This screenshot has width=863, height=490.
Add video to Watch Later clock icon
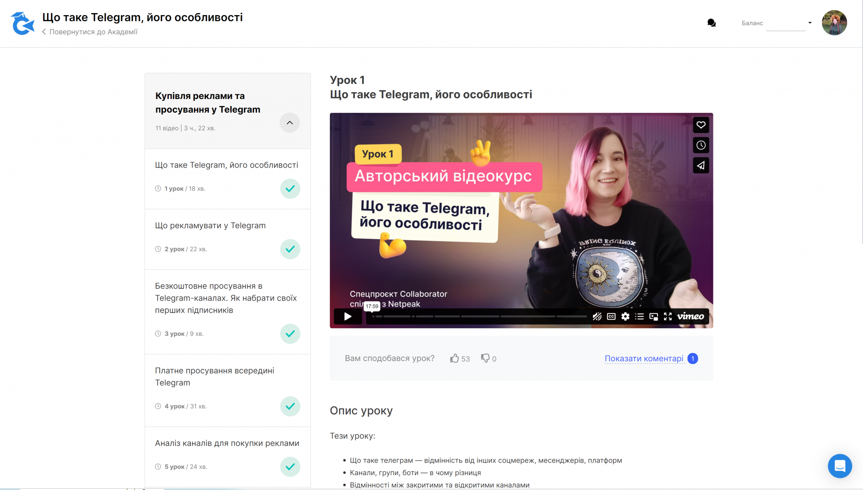click(701, 145)
